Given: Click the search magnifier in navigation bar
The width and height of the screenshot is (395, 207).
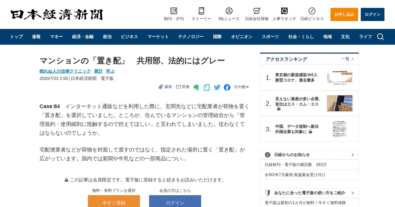Looking at the screenshot, I should [x=381, y=37].
